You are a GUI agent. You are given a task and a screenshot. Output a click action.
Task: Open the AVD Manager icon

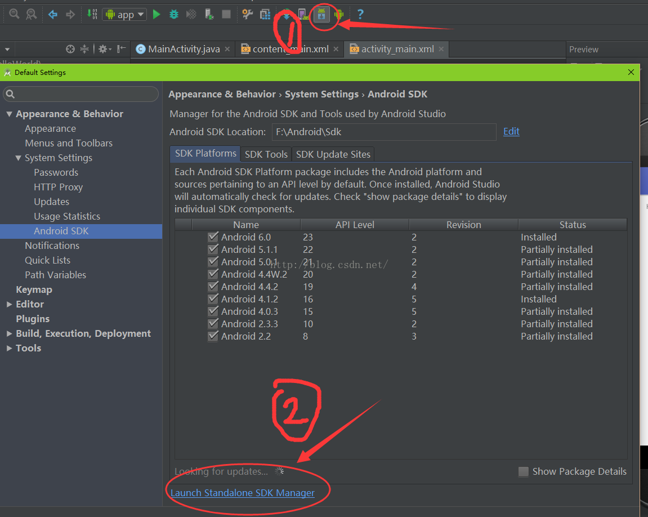pos(303,15)
